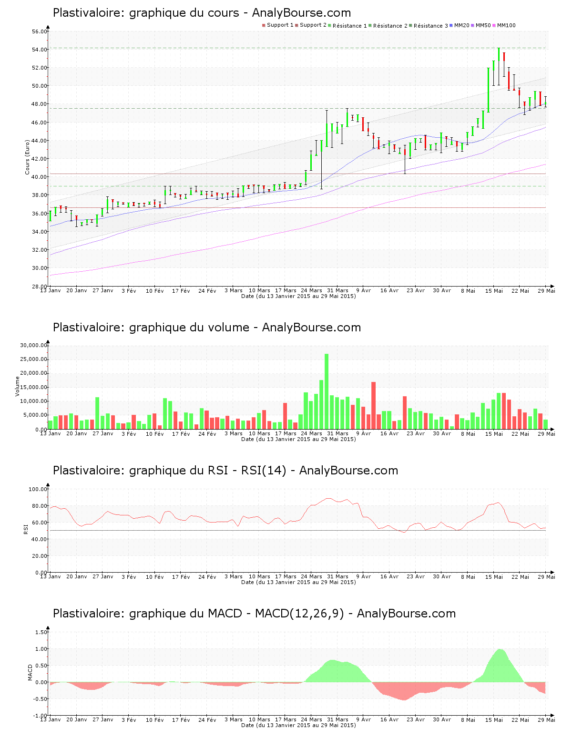Click the -1.00 MACD axis value

pyautogui.click(x=40, y=716)
